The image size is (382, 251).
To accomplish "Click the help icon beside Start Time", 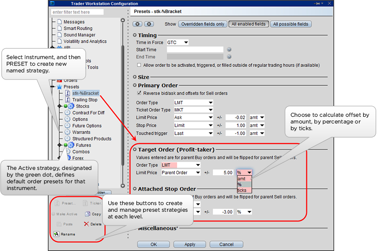I will tap(229, 49).
